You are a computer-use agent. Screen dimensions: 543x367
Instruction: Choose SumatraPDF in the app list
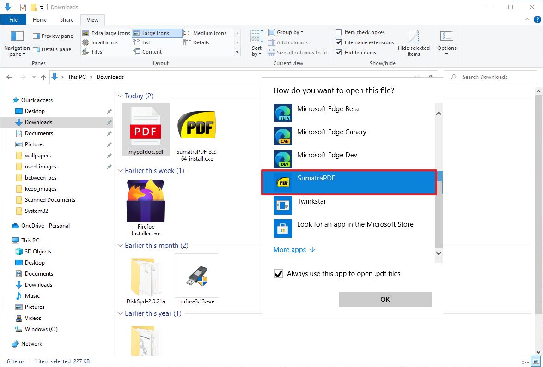349,182
